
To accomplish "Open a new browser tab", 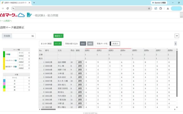I will click(34, 3).
